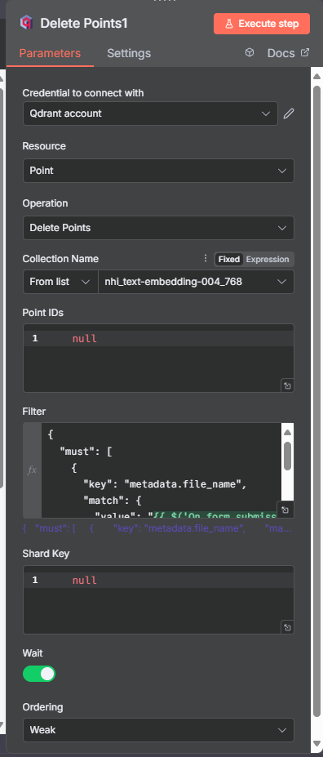Click inside the Point IDs code field

coord(158,358)
